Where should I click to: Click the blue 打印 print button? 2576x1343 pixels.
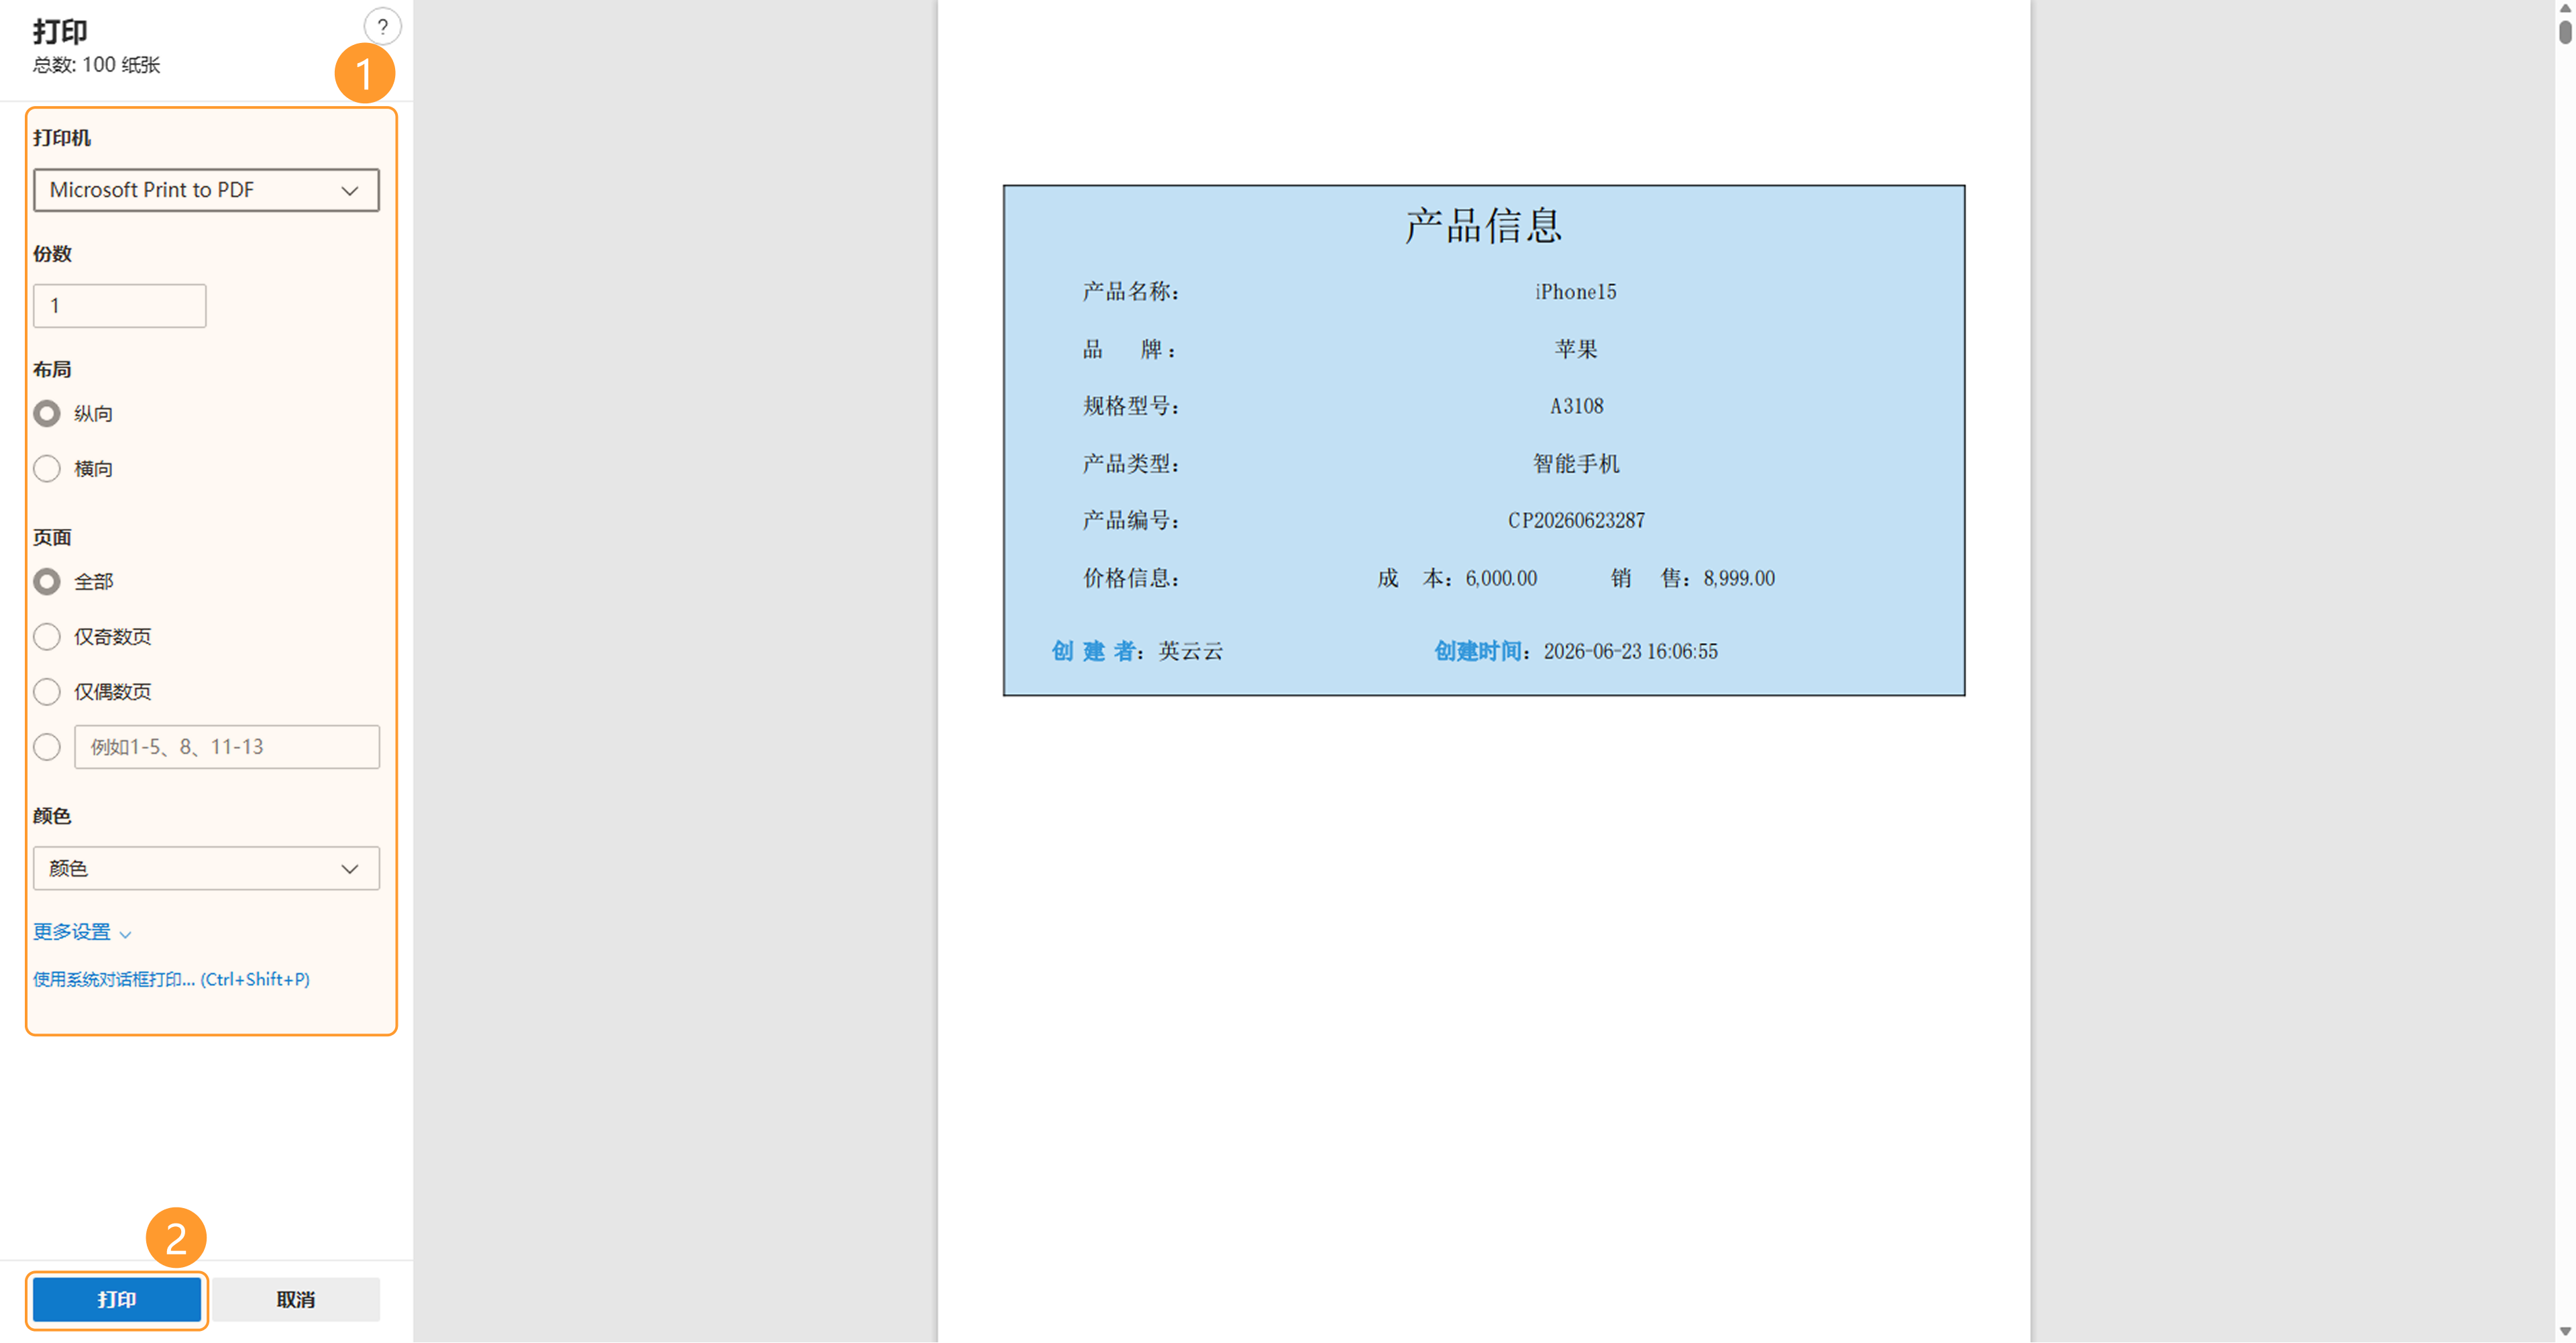[x=117, y=1299]
